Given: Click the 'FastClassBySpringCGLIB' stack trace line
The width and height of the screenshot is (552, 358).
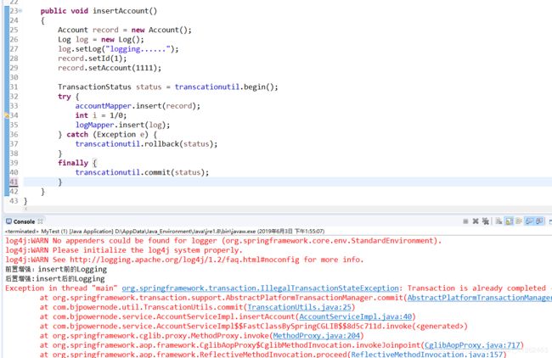Looking at the screenshot, I should tap(253, 327).
